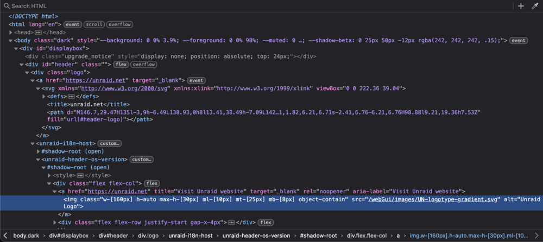The width and height of the screenshot is (543, 242).
Task: Click custom badge on unraid-i18n-host
Action: click(x=110, y=143)
